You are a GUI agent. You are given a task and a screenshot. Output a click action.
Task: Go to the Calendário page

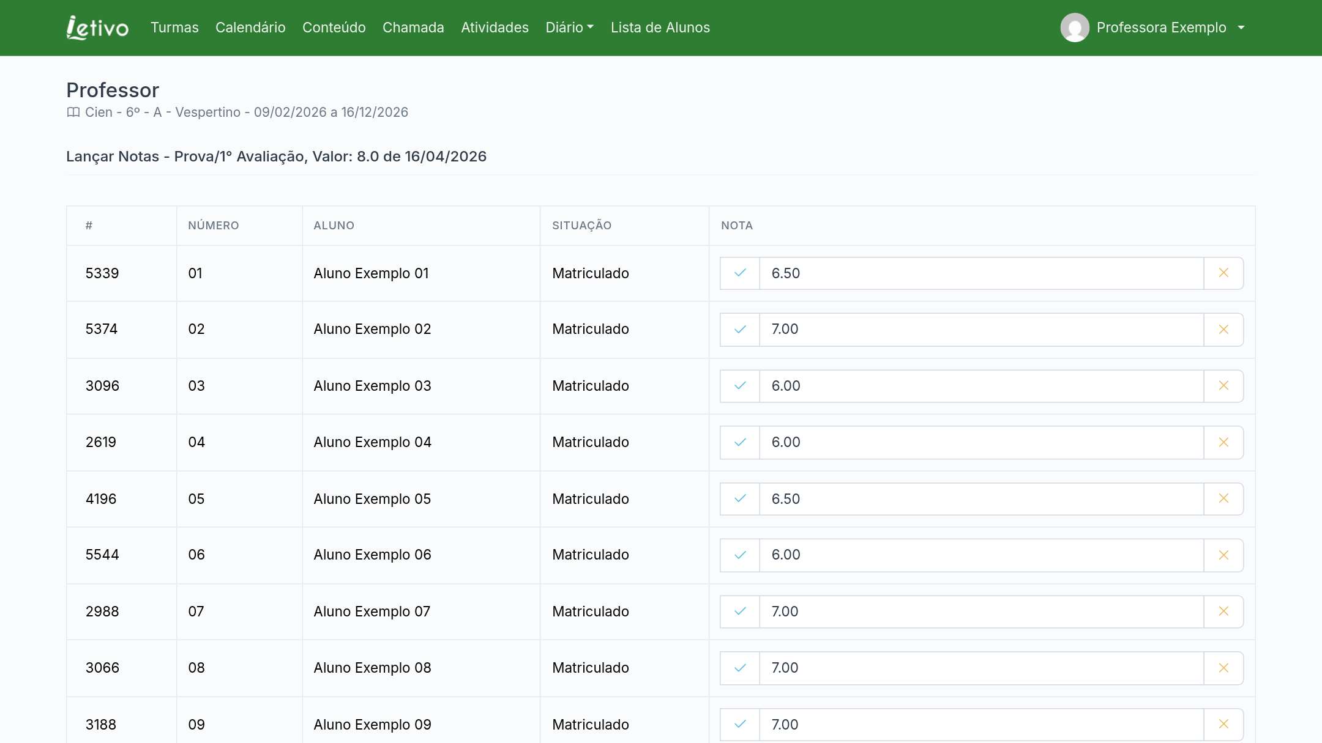250,28
